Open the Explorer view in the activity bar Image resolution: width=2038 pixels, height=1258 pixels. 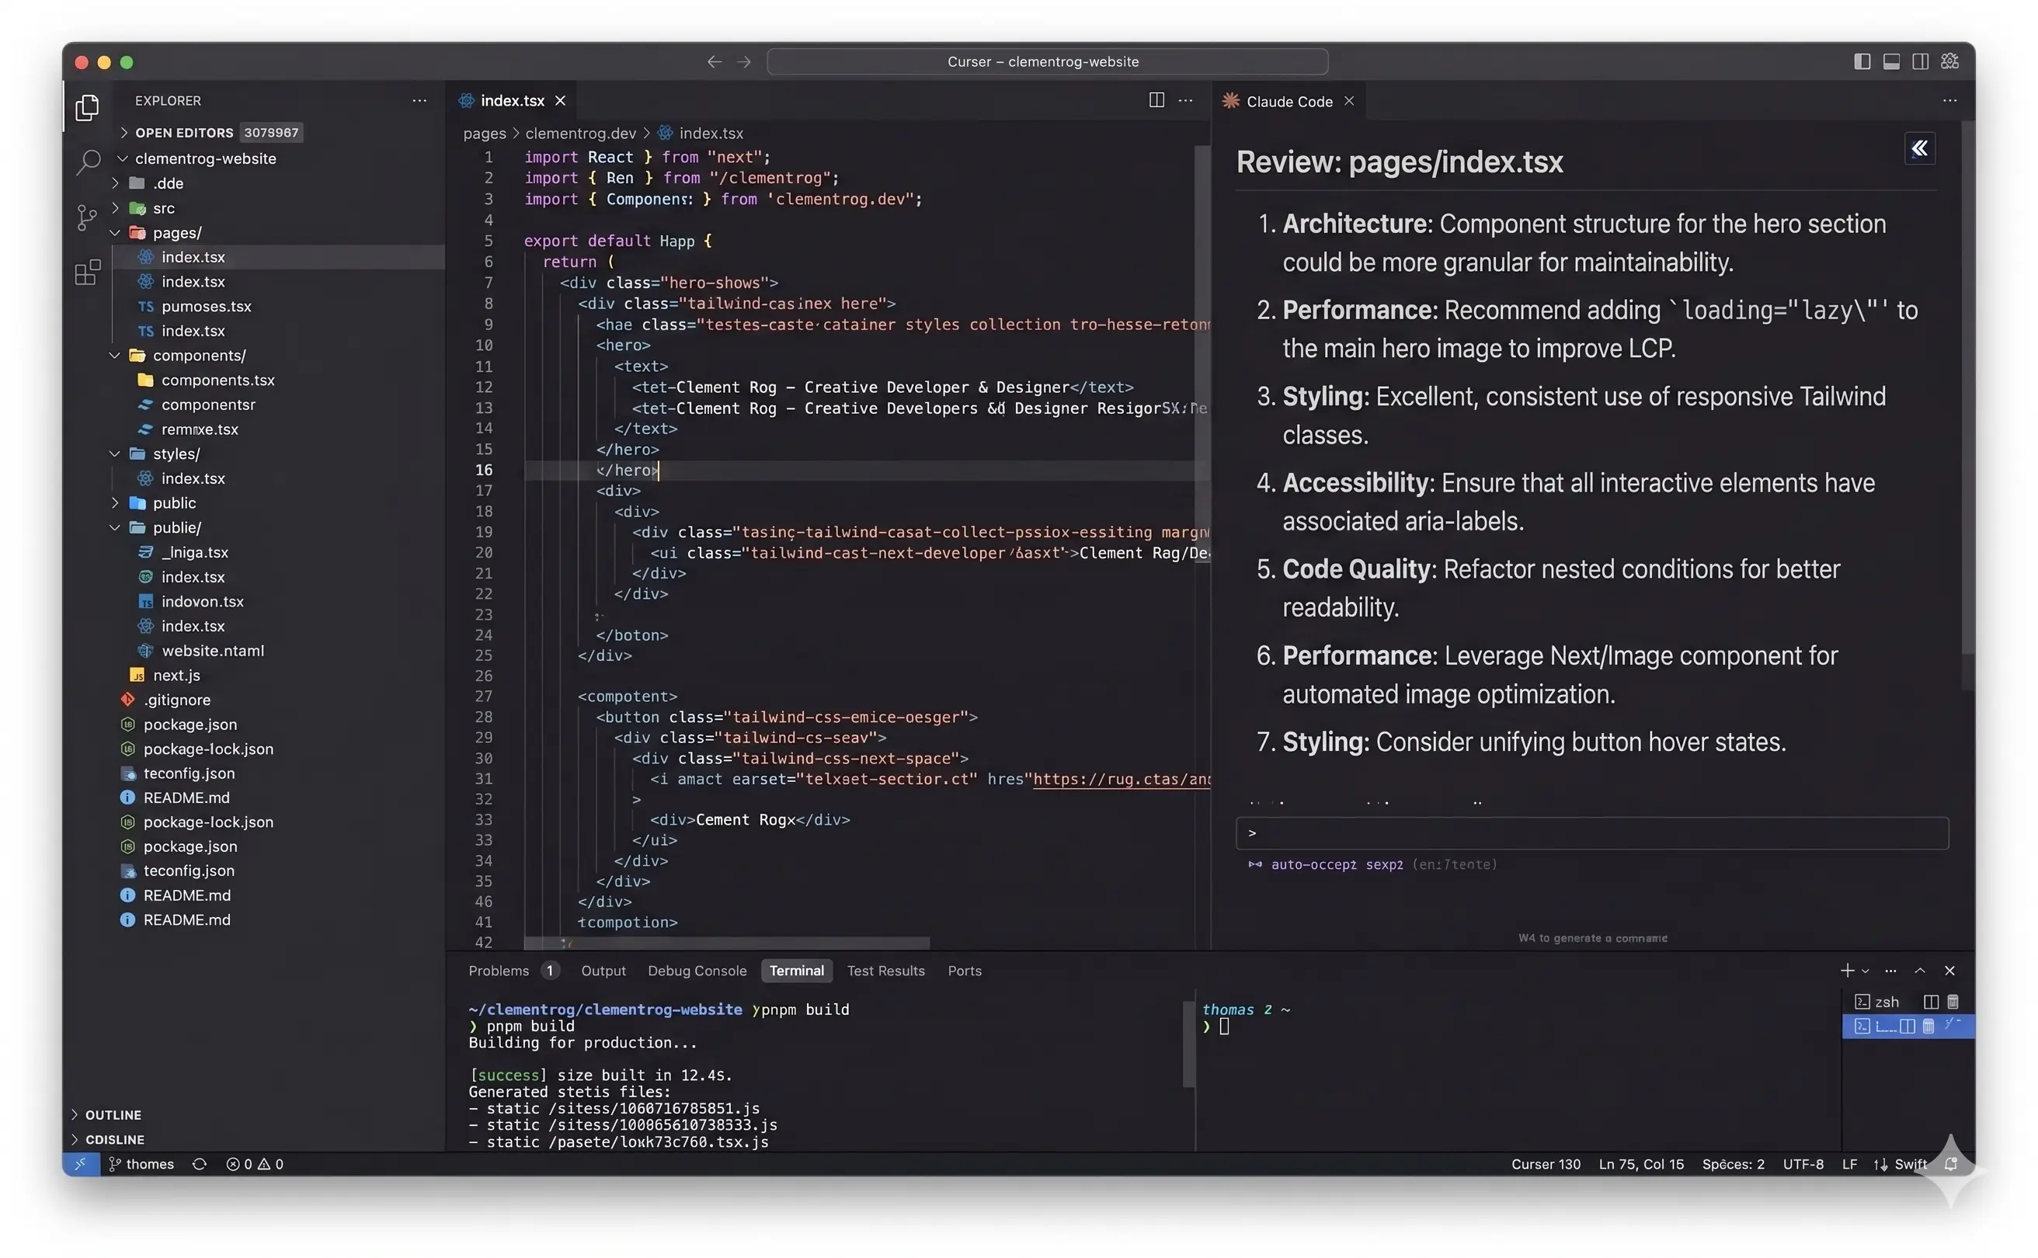pyautogui.click(x=88, y=107)
